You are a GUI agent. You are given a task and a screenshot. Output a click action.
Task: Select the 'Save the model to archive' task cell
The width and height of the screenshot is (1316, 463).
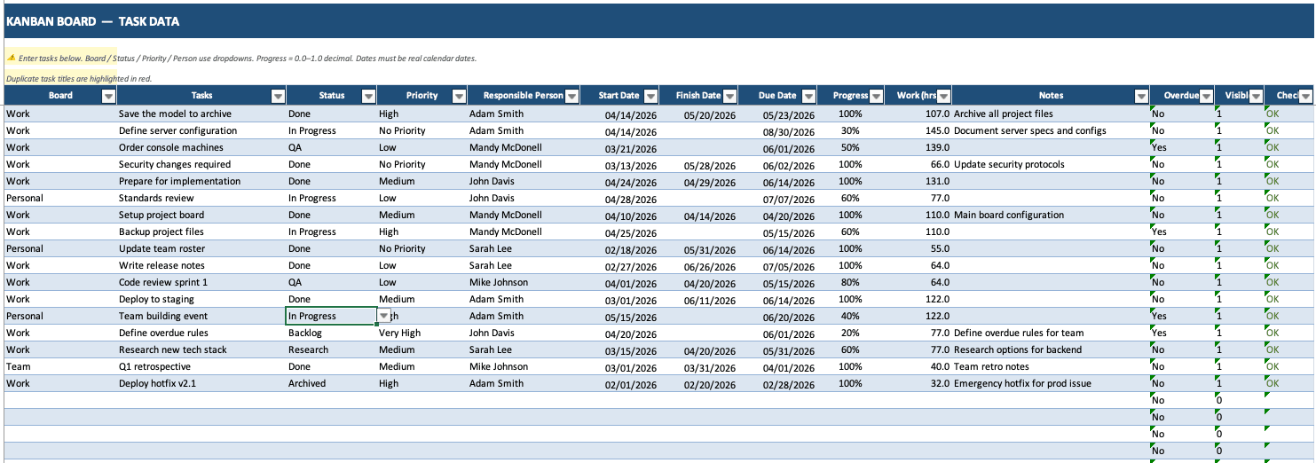(201, 114)
